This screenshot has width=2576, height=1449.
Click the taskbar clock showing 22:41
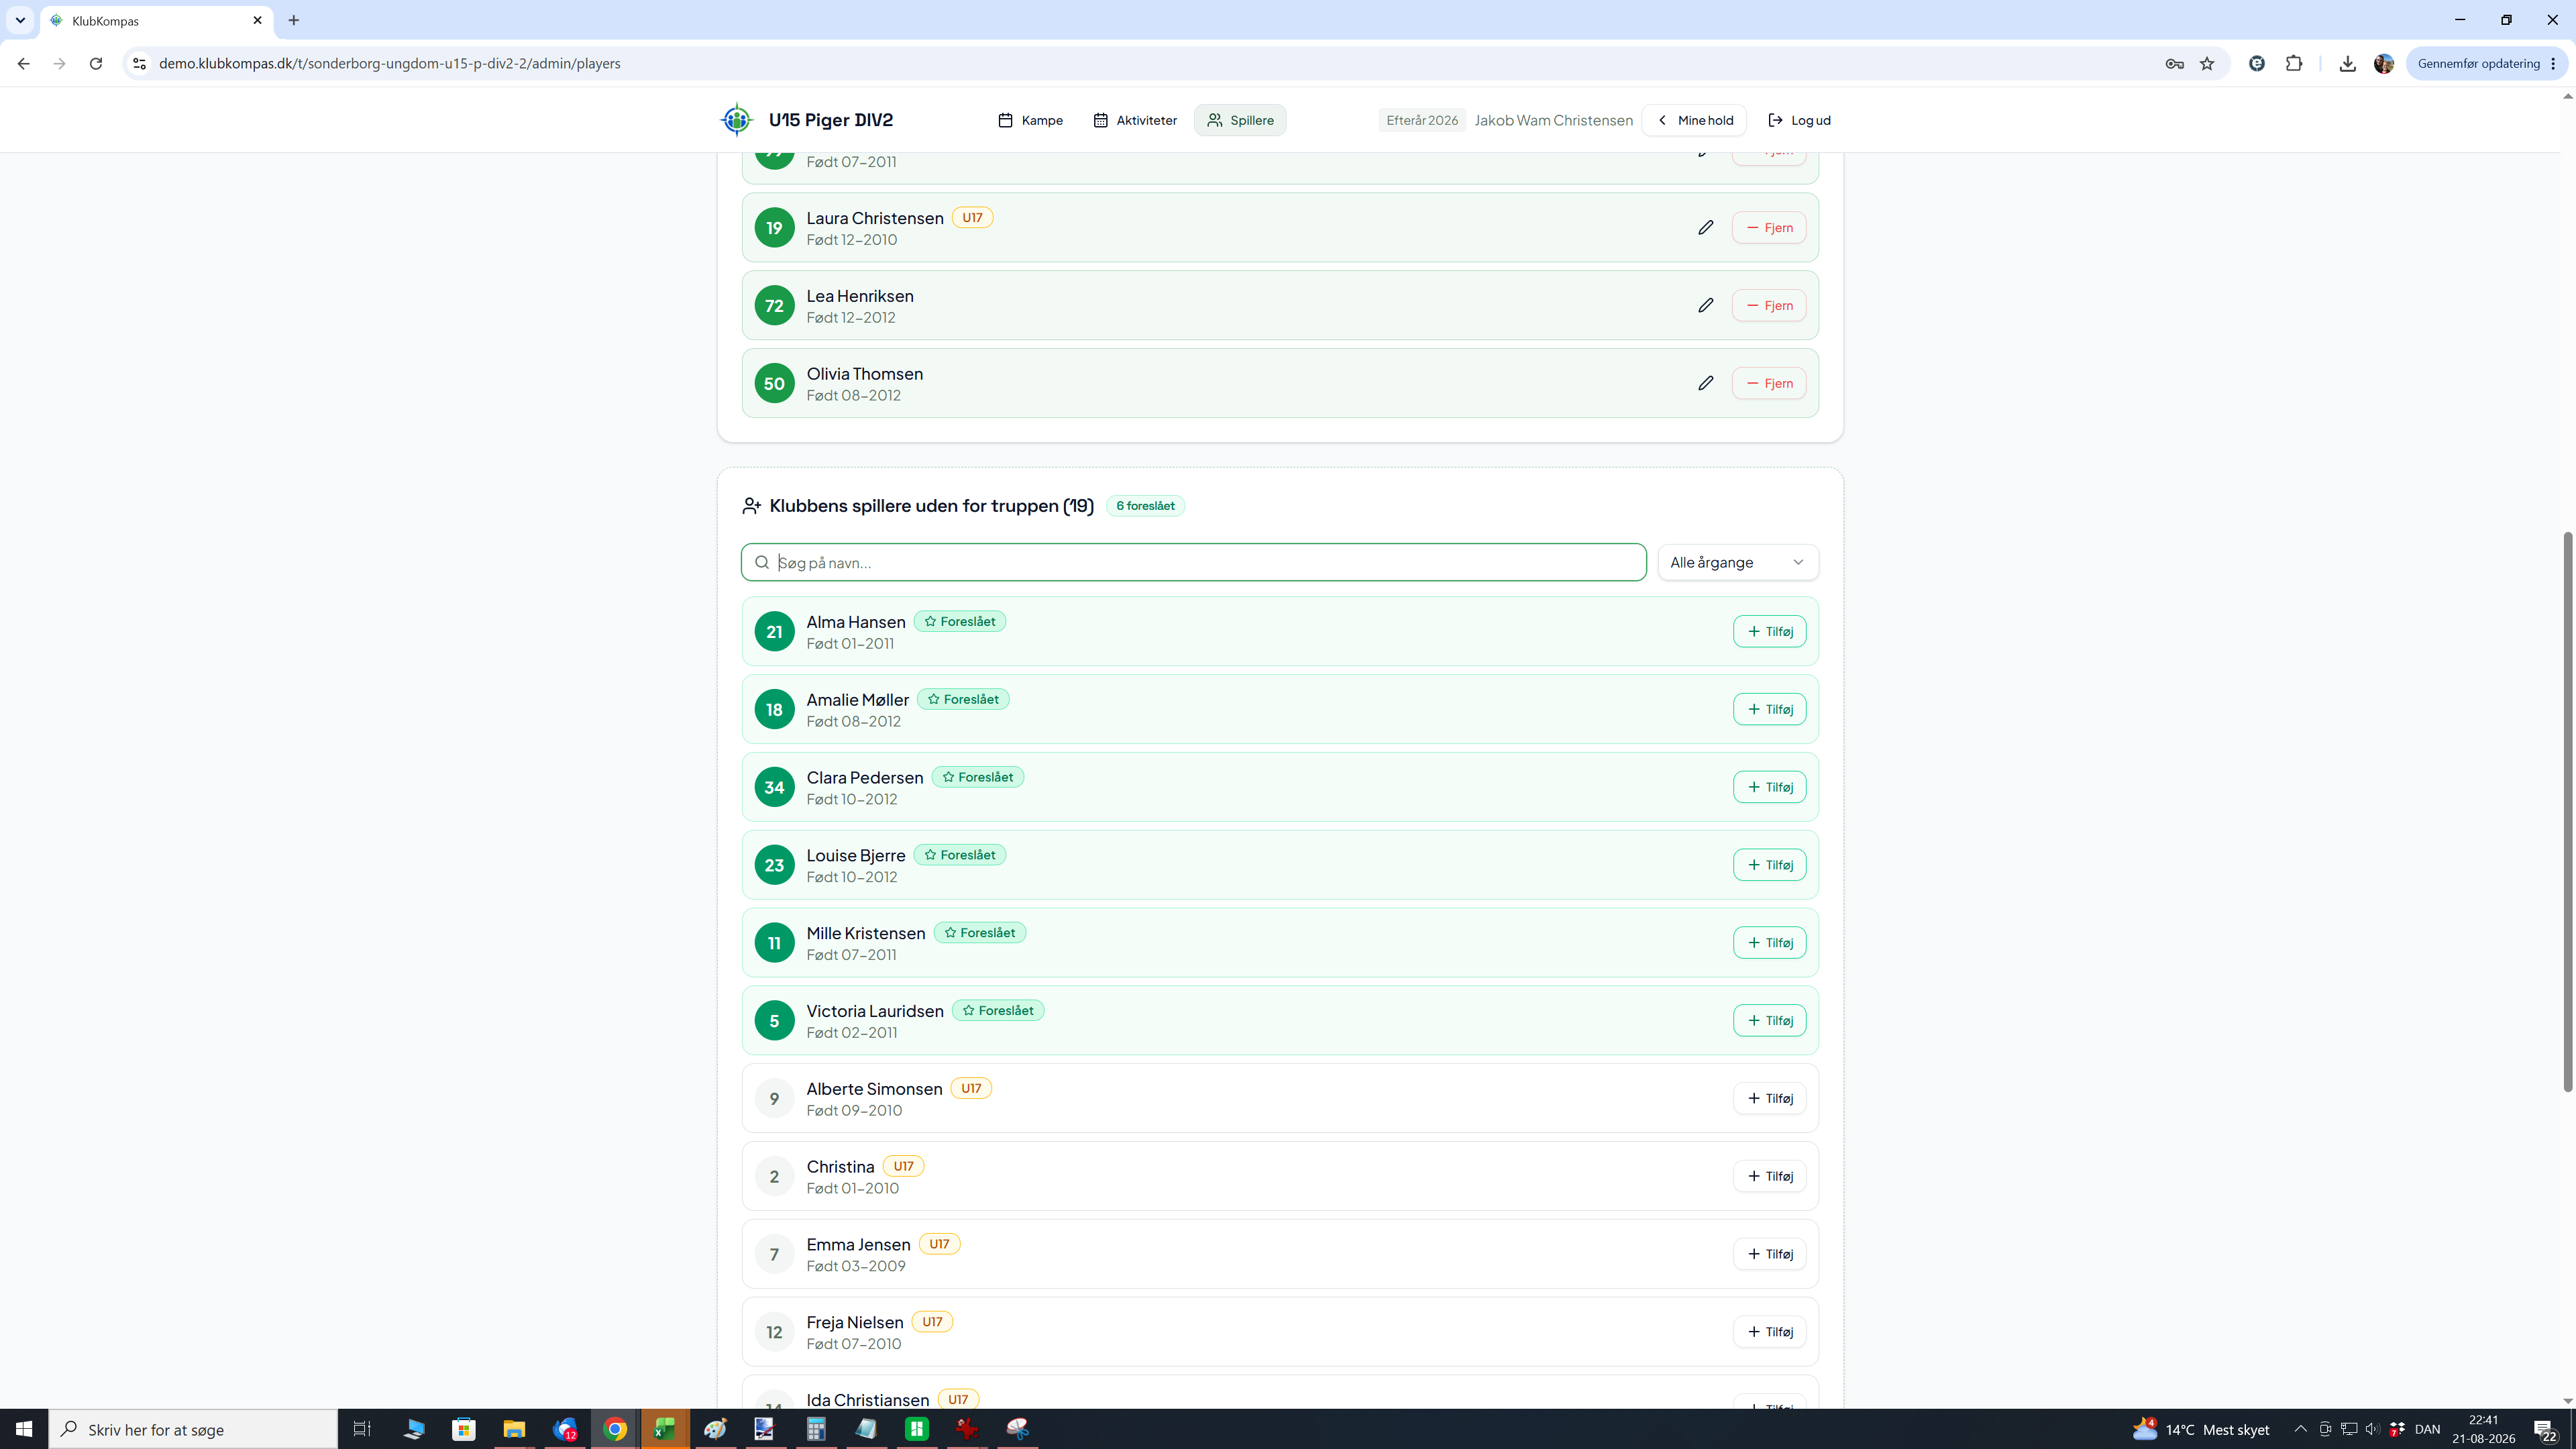(x=2483, y=1429)
